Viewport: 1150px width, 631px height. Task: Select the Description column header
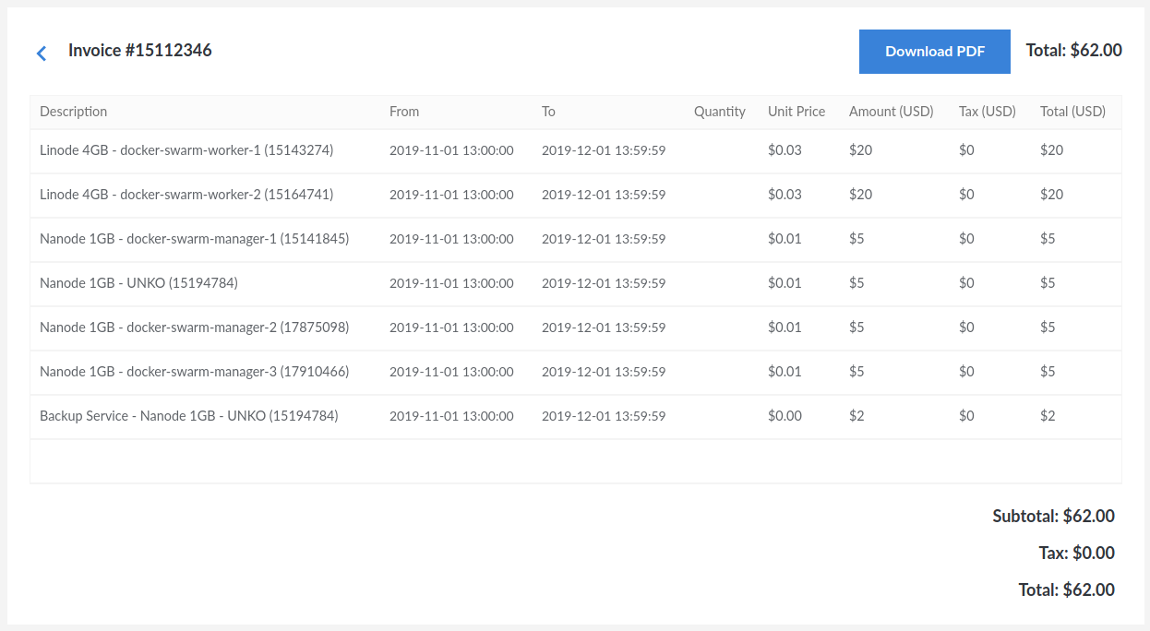(74, 112)
